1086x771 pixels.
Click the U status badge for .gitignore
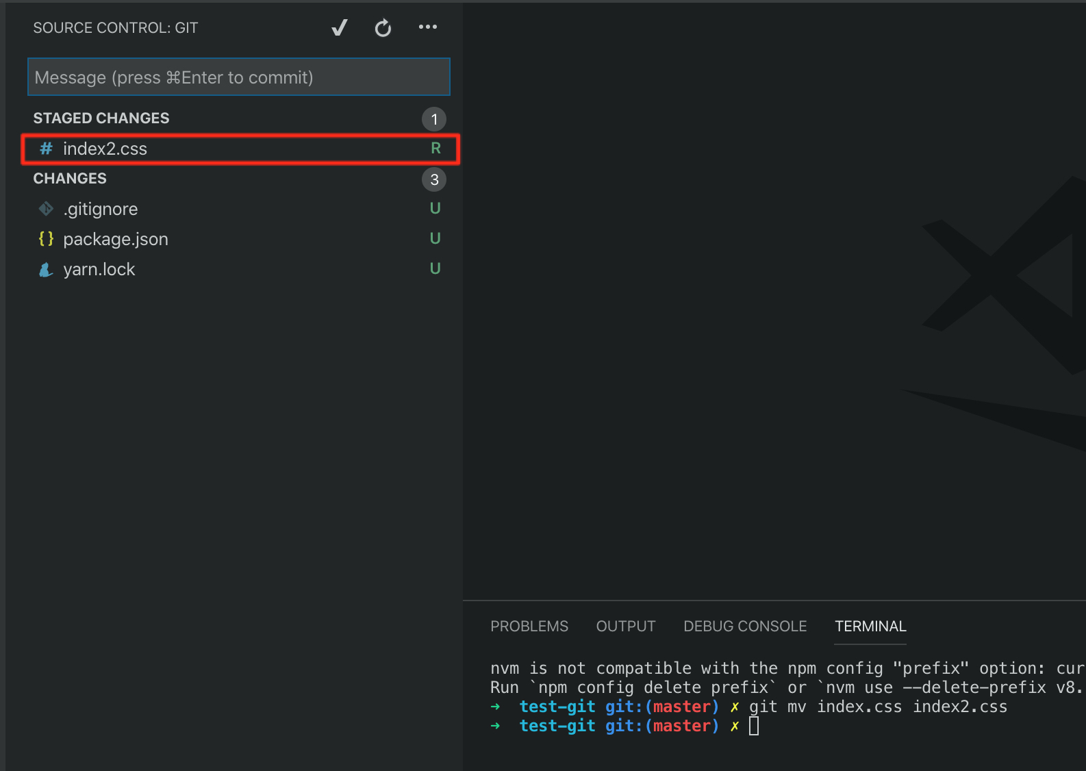coord(435,208)
